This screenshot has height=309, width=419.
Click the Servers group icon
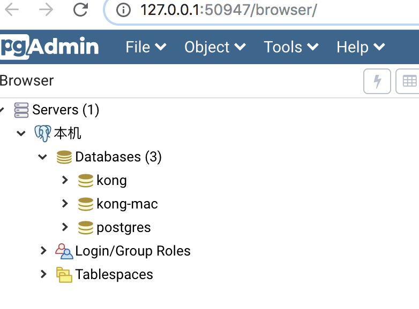[21, 110]
